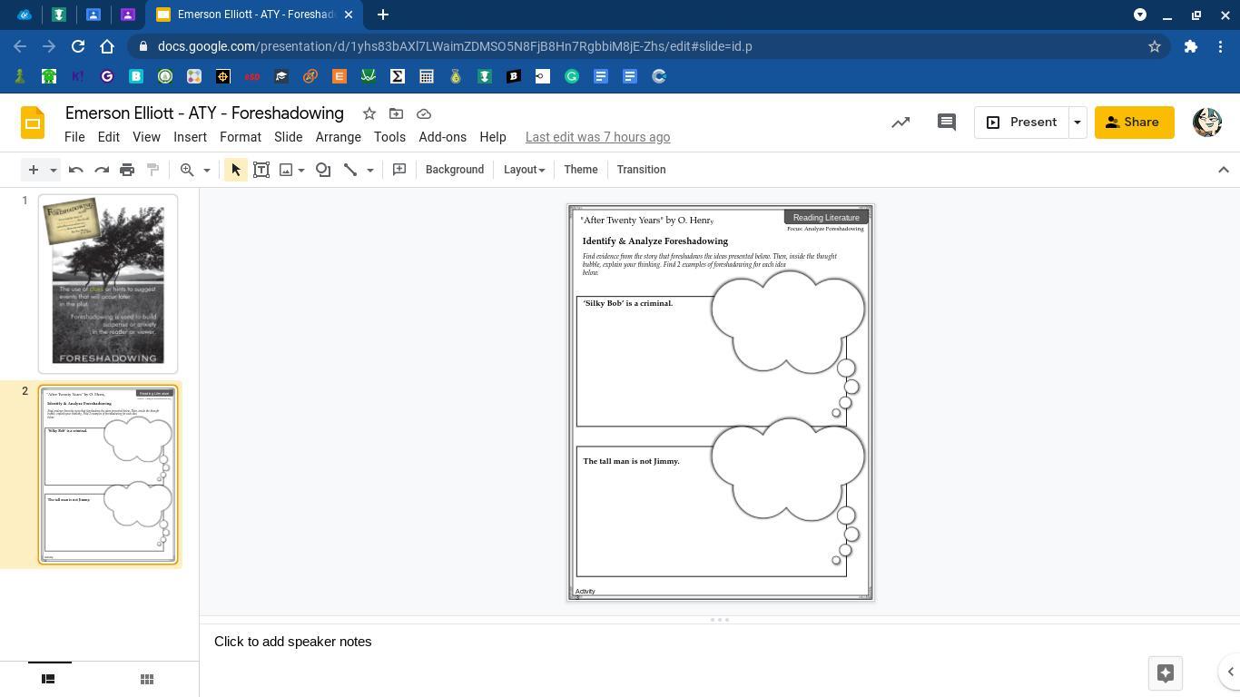Open comment history icon
The image size is (1240, 697).
pyautogui.click(x=946, y=123)
